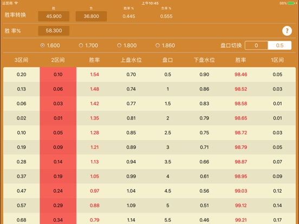The width and height of the screenshot is (299, 224).
Task: Click upper water level cell 1.09
Action: click(x=131, y=206)
